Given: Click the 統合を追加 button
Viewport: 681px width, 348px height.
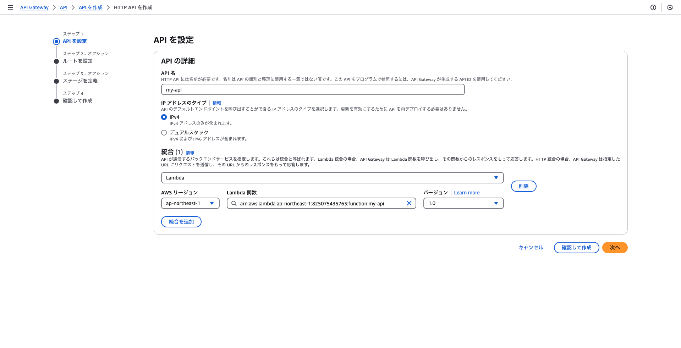Looking at the screenshot, I should 181,221.
